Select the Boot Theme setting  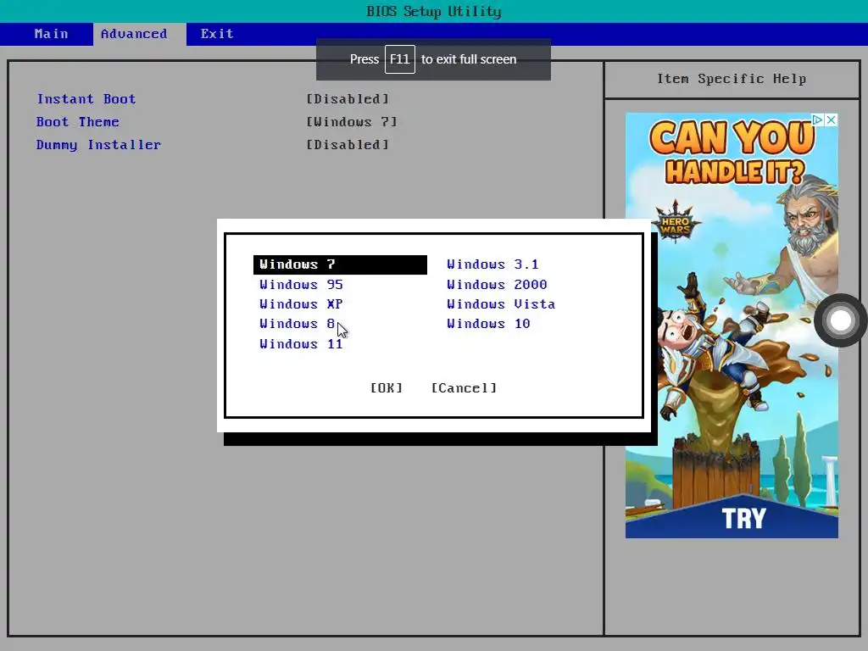pyautogui.click(x=77, y=122)
